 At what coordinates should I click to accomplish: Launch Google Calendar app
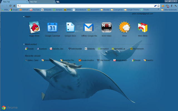[52, 28]
